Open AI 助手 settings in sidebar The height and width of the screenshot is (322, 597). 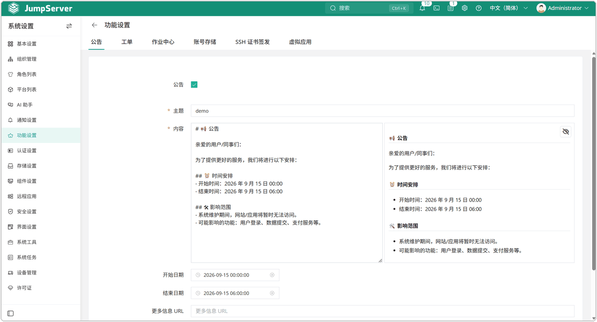tap(40, 105)
